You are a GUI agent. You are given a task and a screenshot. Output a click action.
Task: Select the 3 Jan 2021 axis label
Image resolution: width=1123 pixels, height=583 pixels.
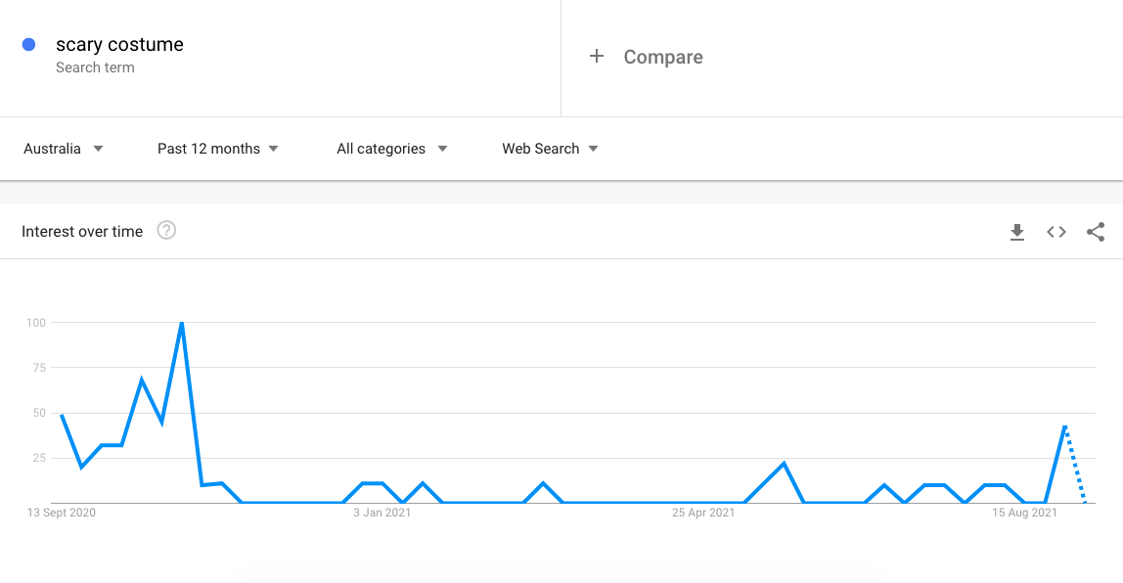coord(382,513)
